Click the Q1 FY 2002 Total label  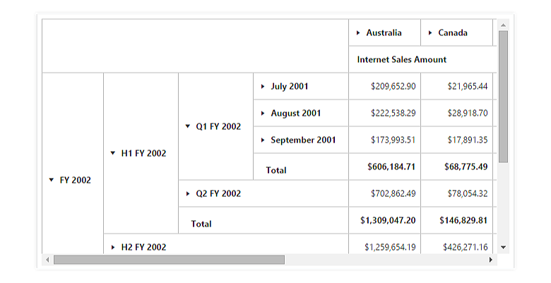coord(275,170)
